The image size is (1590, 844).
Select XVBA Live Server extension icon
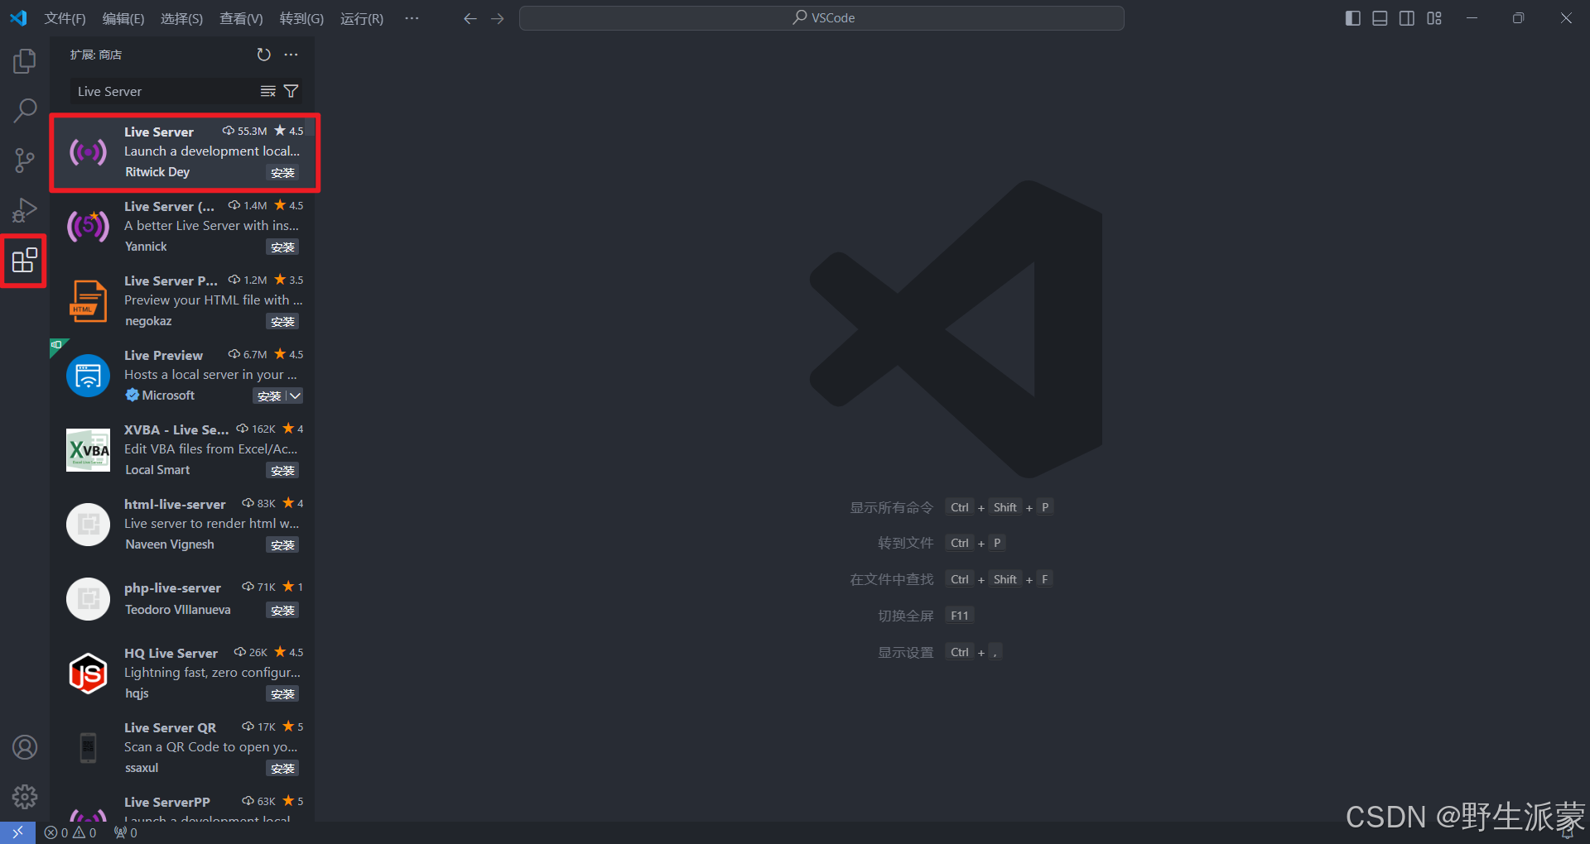(x=88, y=450)
